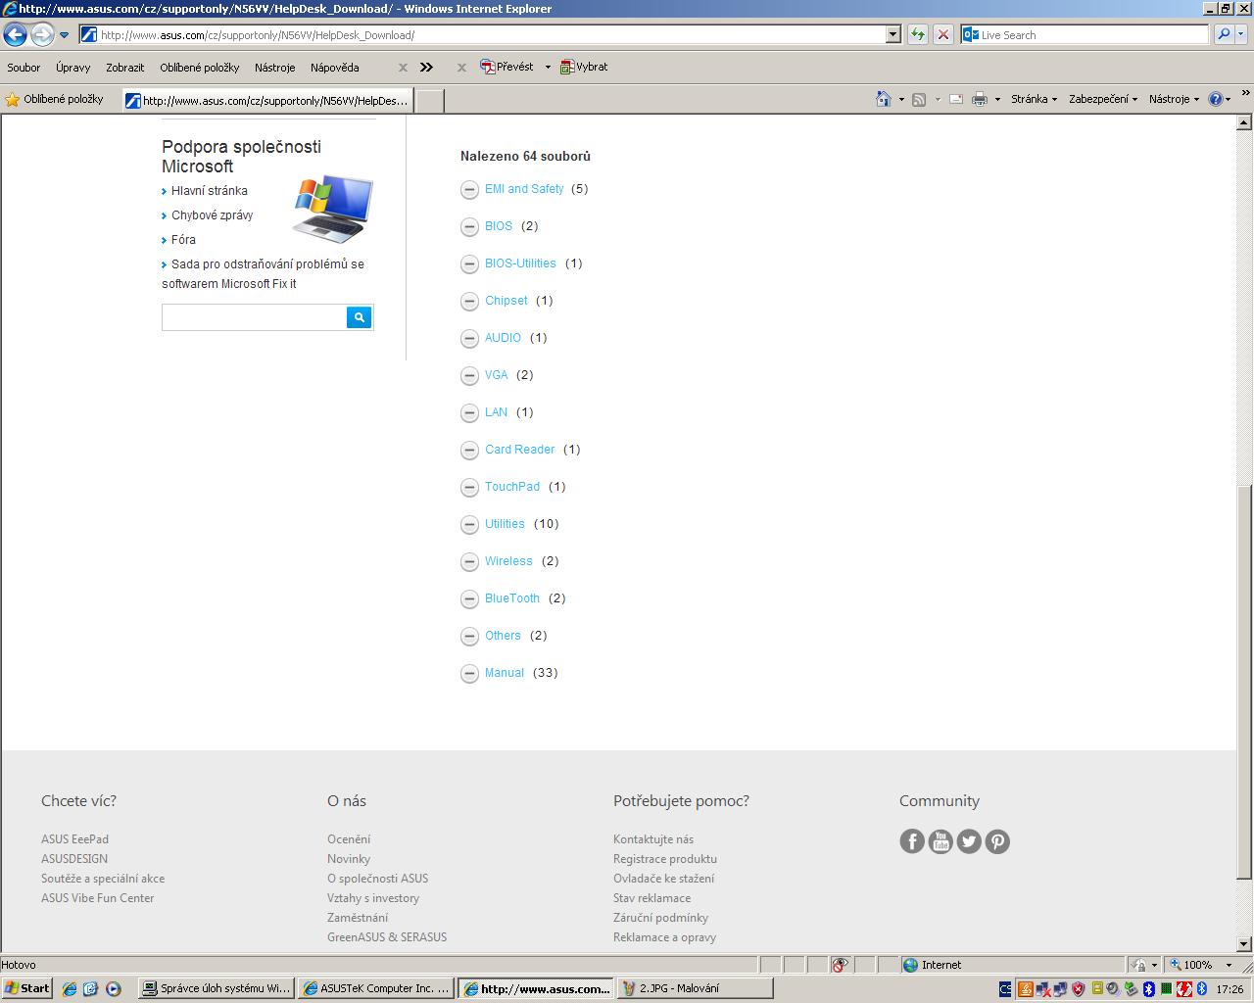Toggle the AUDIO category circle
1254x1003 pixels.
click(469, 339)
